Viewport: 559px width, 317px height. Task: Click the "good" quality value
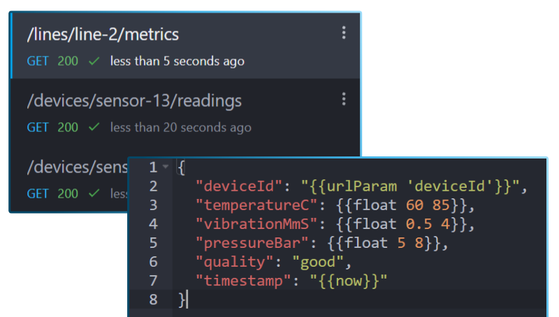[x=318, y=262]
